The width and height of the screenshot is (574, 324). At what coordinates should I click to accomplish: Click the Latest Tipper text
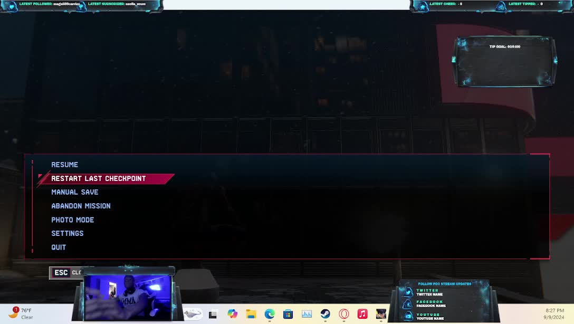(x=525, y=4)
